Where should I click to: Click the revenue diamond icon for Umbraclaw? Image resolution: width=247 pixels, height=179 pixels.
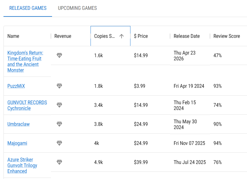tap(59, 124)
